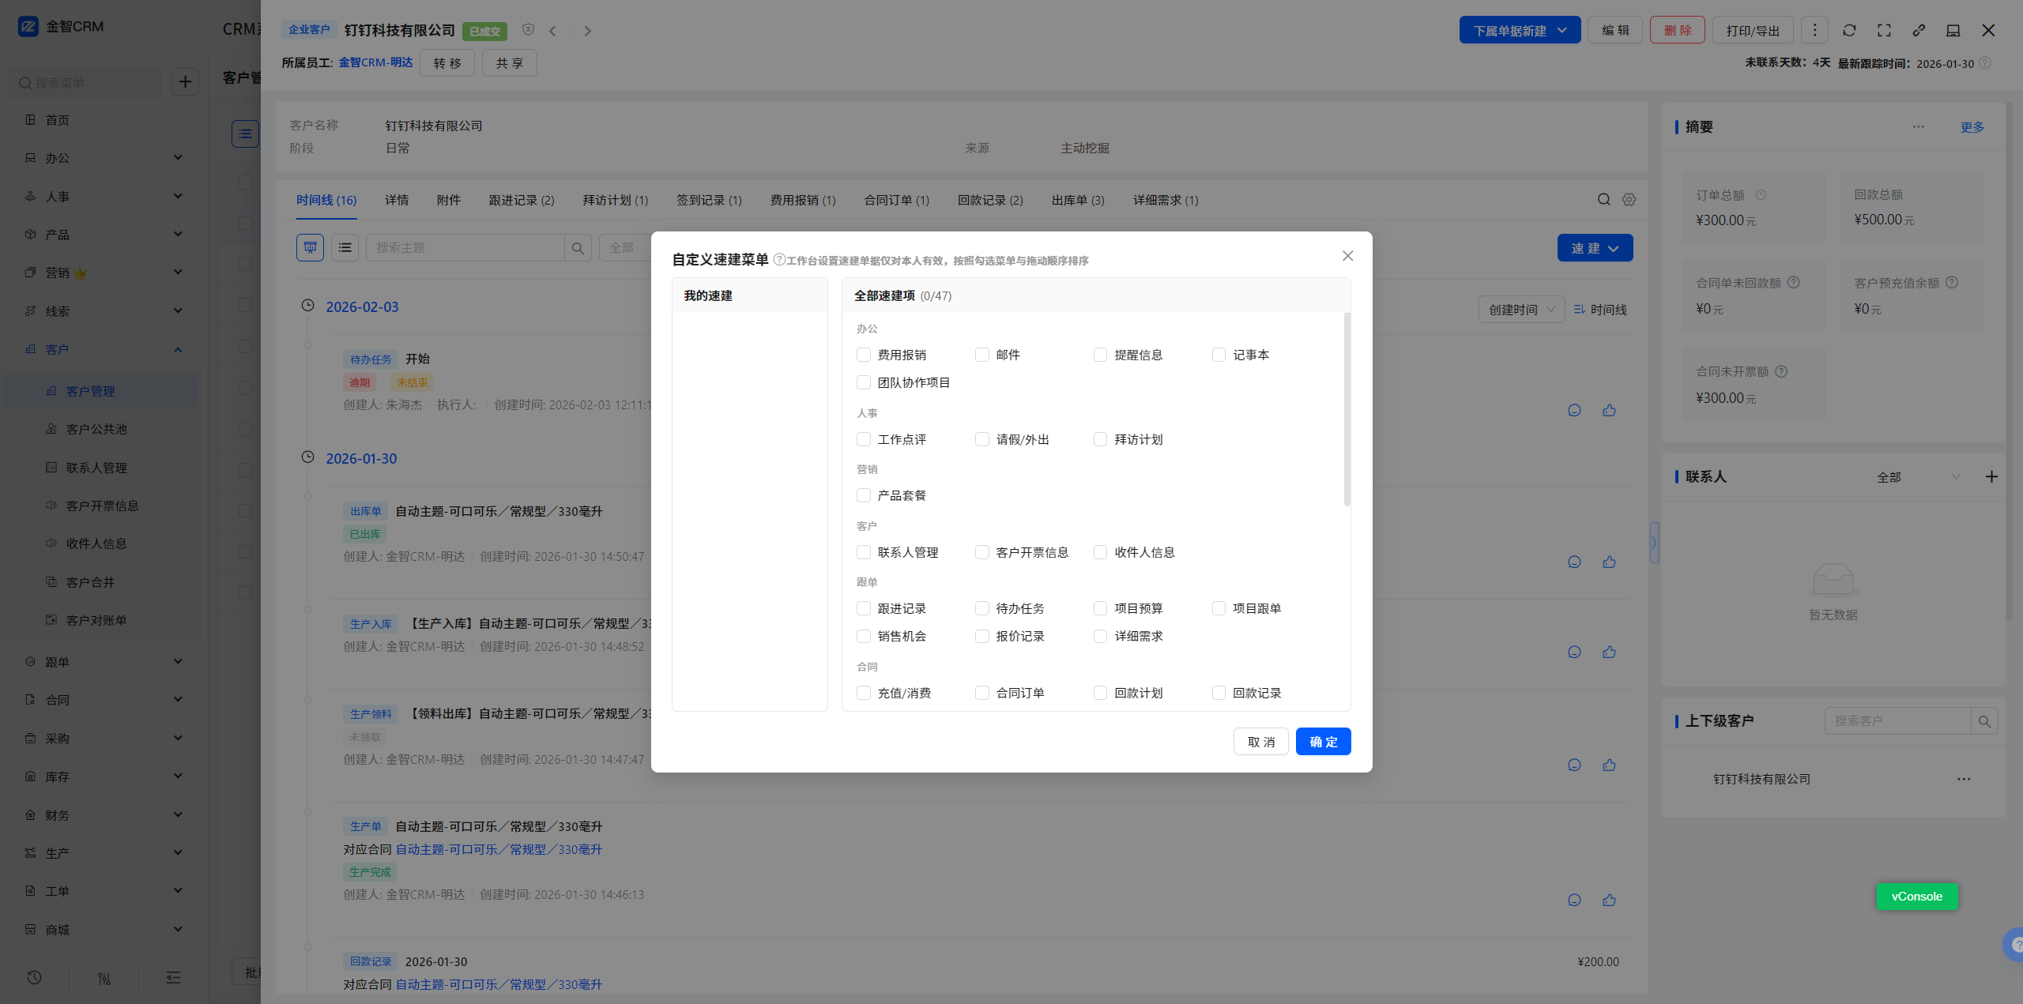Viewport: 2023px width, 1004px height.
Task: Enable the 跟进记录 quick-create option
Action: [x=864, y=608]
